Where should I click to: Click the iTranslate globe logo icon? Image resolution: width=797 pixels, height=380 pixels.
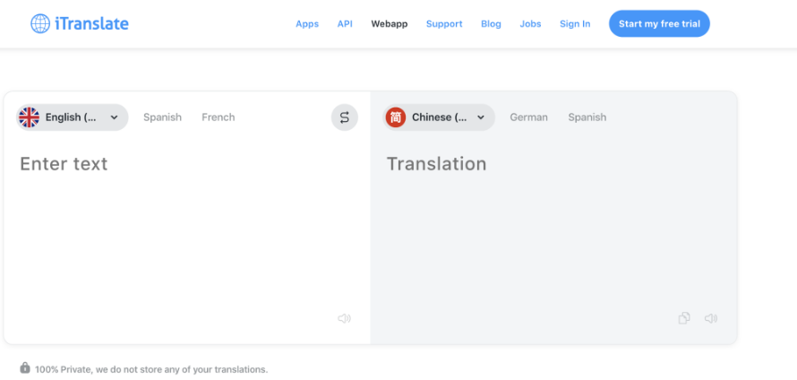click(40, 23)
